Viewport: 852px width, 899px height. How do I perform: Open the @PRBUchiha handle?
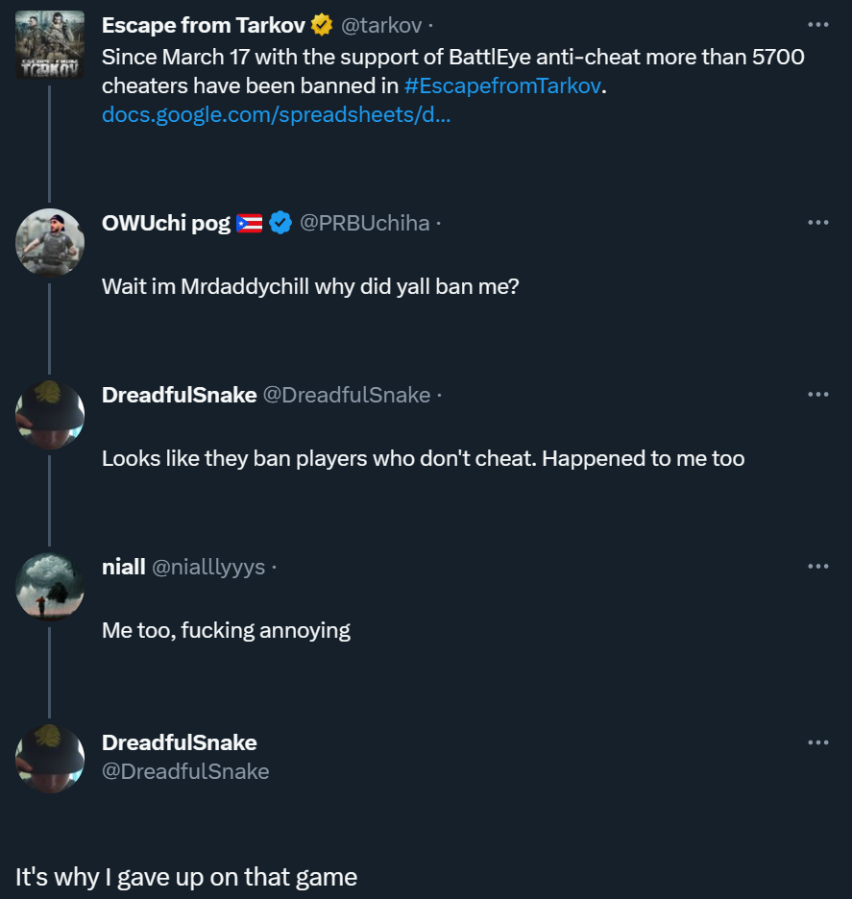(364, 223)
